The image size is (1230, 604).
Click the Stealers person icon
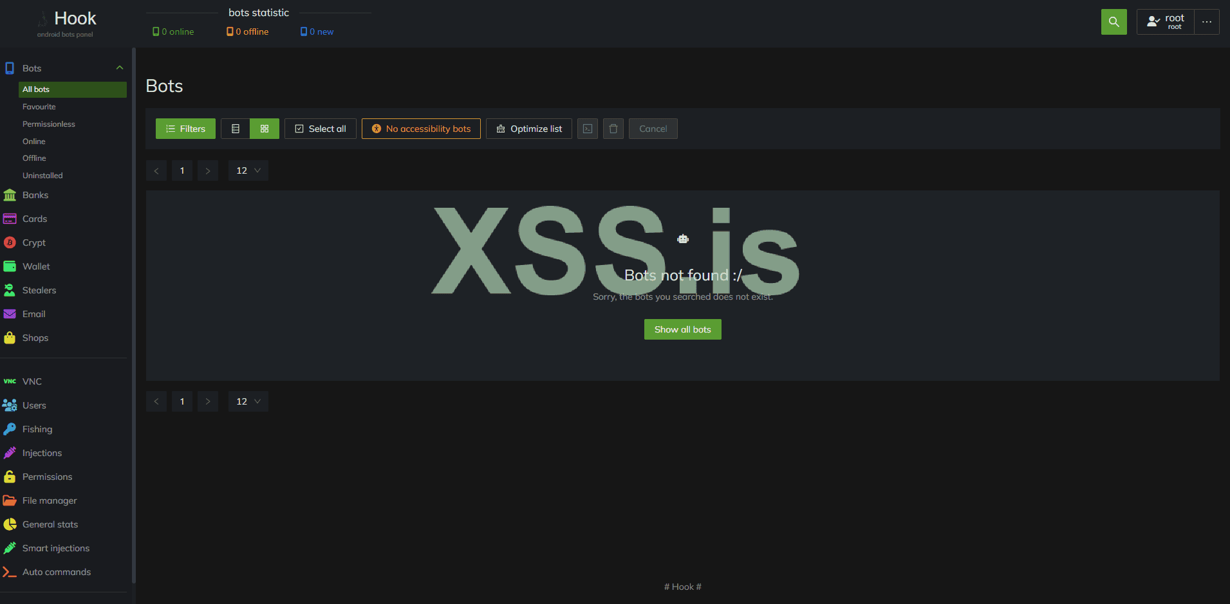click(10, 290)
